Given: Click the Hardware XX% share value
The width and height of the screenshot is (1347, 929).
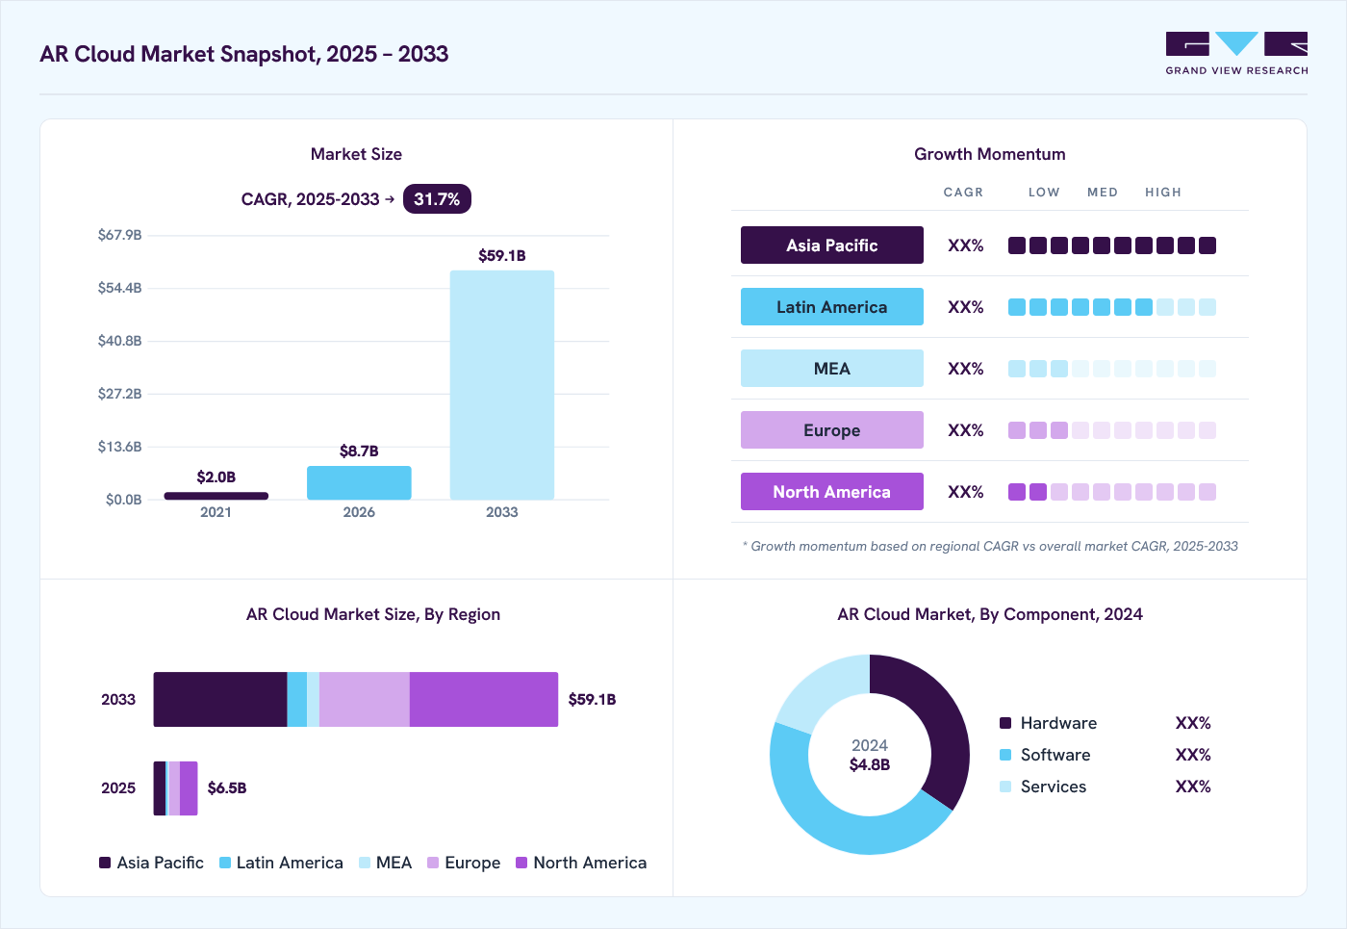Looking at the screenshot, I should pyautogui.click(x=1193, y=723).
